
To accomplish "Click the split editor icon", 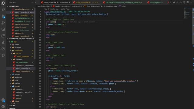I will 188,2.
